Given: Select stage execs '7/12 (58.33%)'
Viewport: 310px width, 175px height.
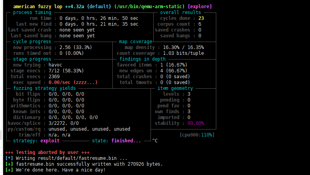Looking at the screenshot, I should coord(66,71).
